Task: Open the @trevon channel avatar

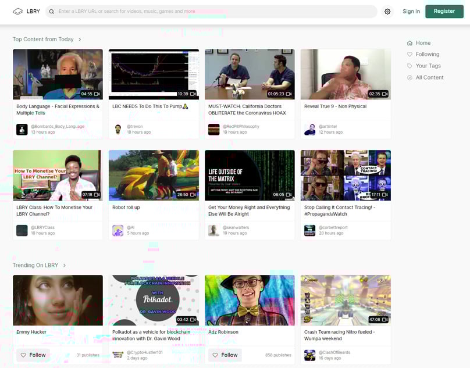Action: [118, 130]
